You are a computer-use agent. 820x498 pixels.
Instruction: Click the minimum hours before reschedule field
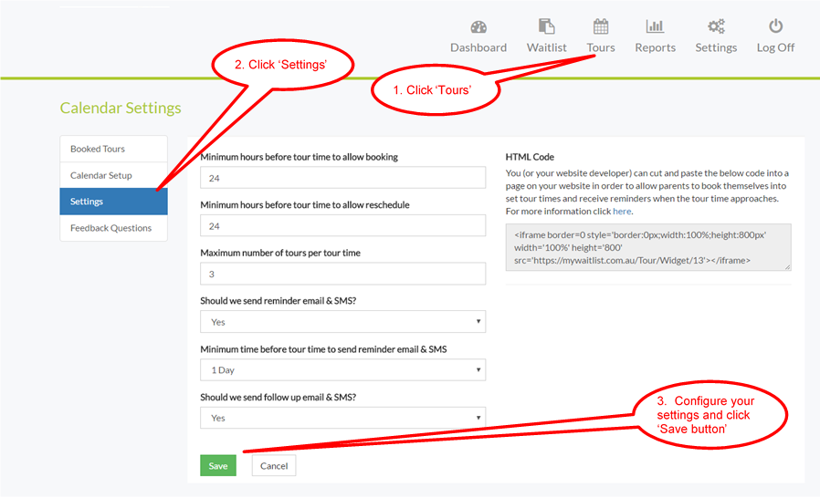point(342,226)
